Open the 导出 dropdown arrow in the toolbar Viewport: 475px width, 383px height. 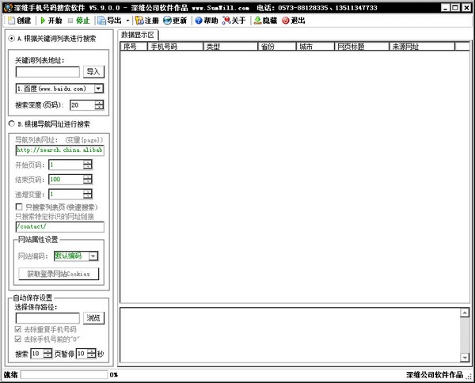pos(127,21)
